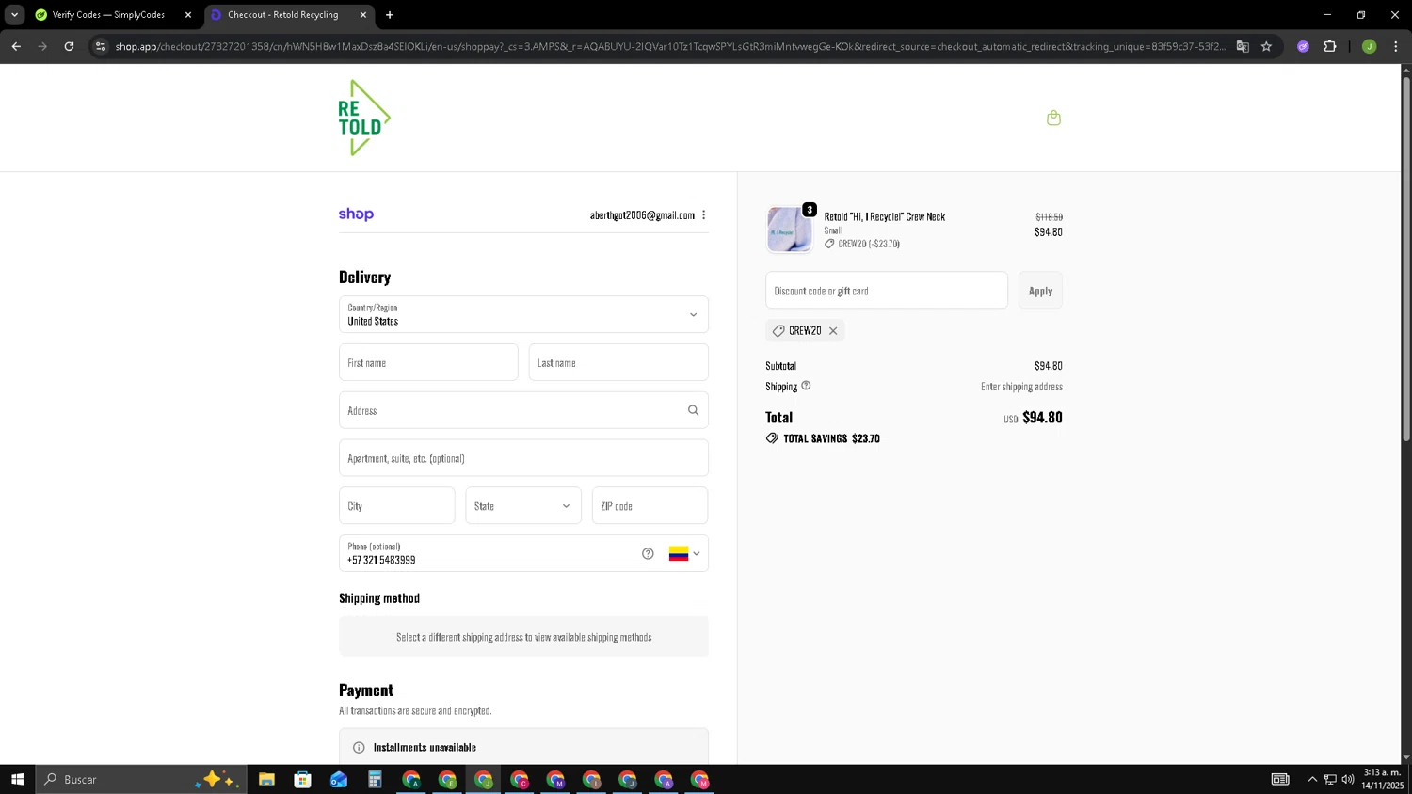Open the Calculator from the taskbar

point(375,779)
